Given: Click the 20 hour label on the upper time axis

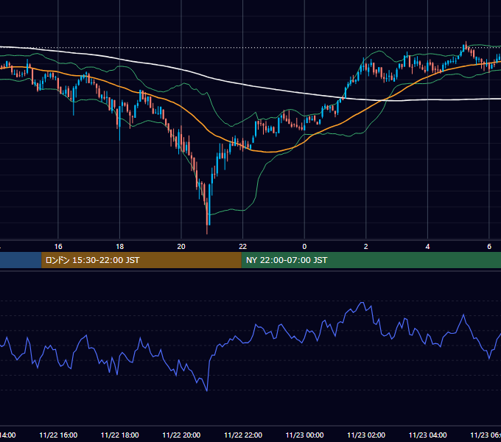Looking at the screenshot, I should (181, 247).
